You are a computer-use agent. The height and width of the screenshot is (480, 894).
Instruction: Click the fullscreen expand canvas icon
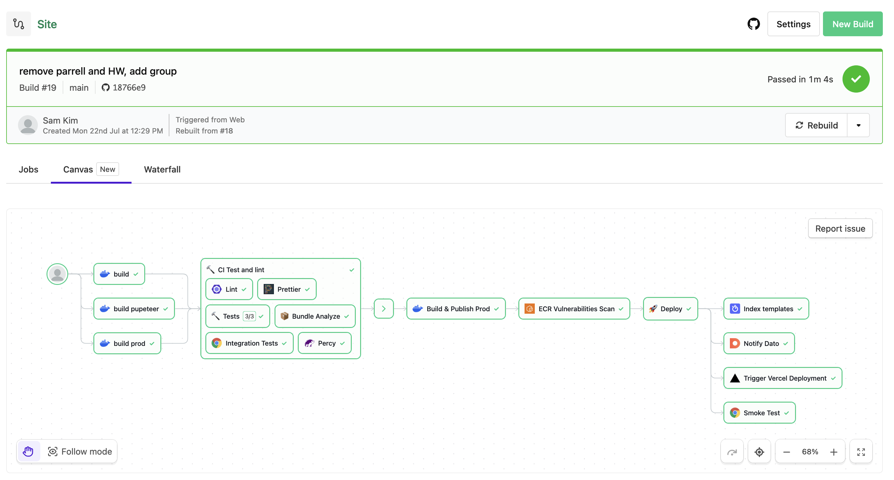pyautogui.click(x=861, y=452)
